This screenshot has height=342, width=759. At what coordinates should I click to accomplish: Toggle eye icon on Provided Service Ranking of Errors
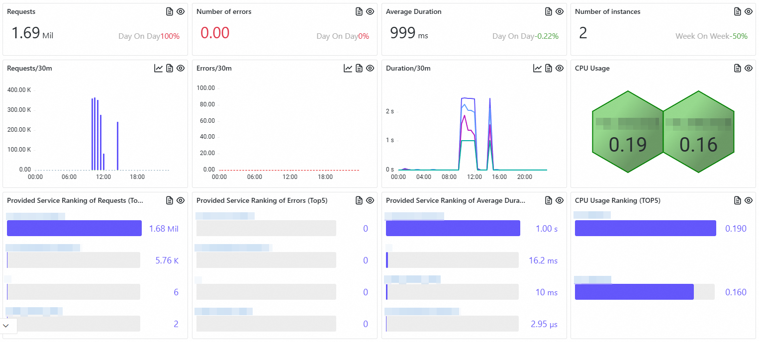coord(370,200)
